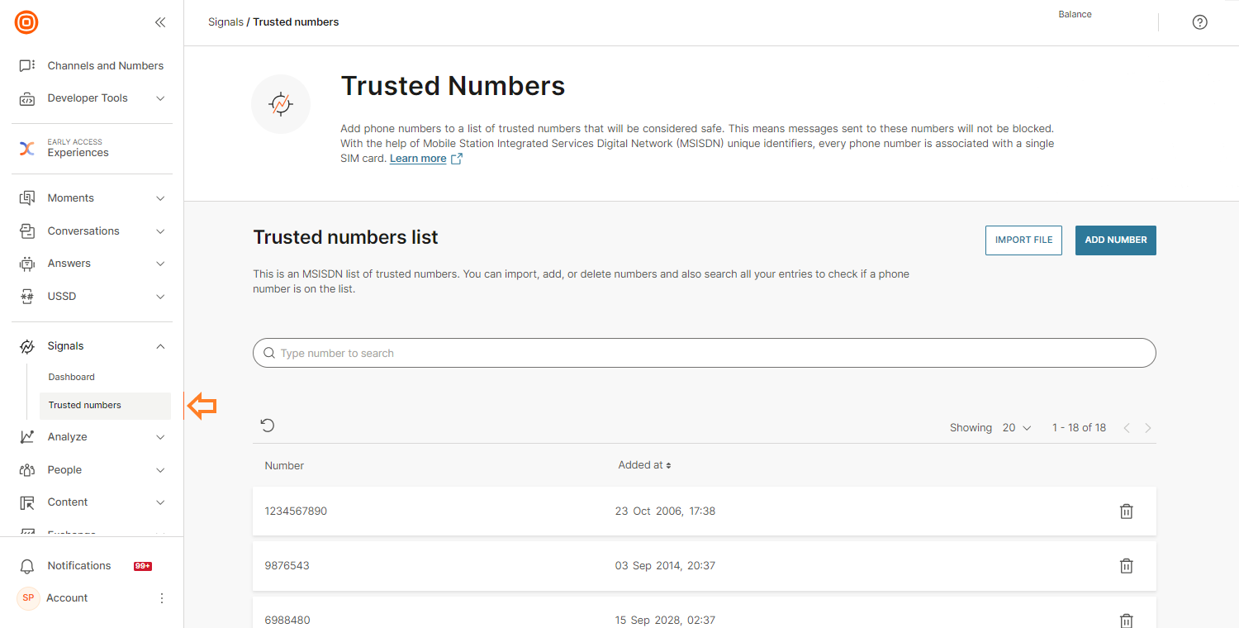
Task: Select Trusted numbers in the sidebar
Action: click(85, 405)
